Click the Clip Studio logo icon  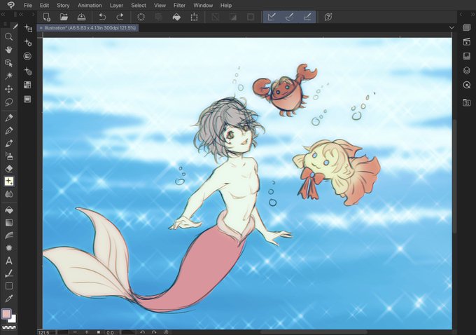[x=10, y=5]
